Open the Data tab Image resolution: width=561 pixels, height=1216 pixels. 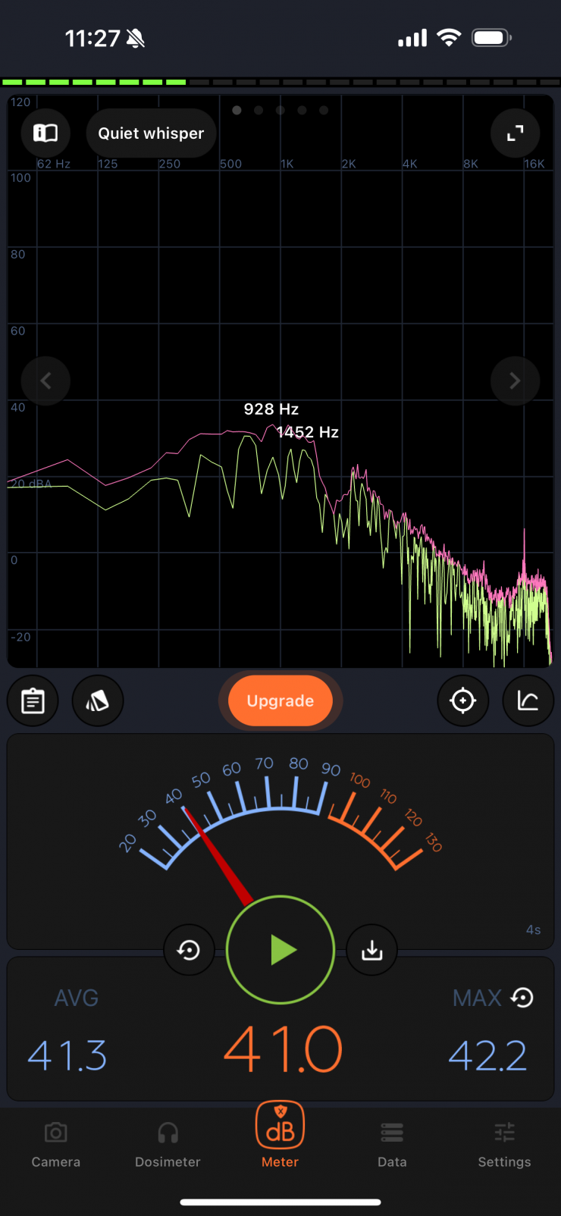(x=392, y=1145)
